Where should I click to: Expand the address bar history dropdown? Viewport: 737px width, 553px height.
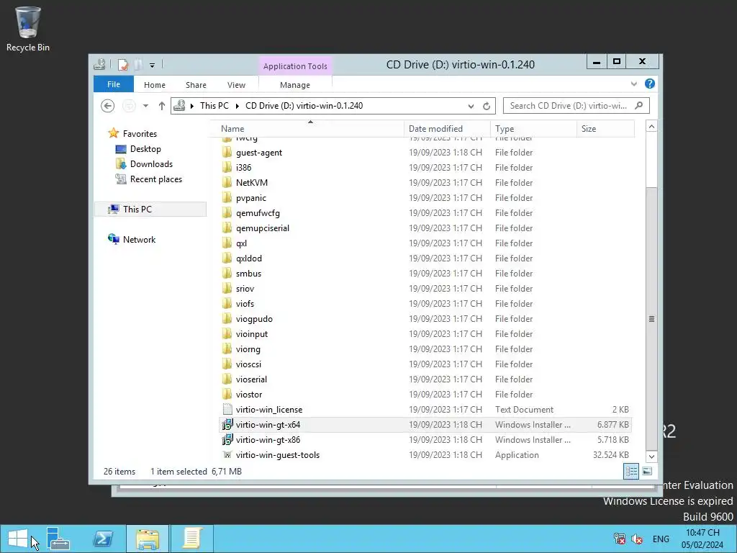(471, 107)
